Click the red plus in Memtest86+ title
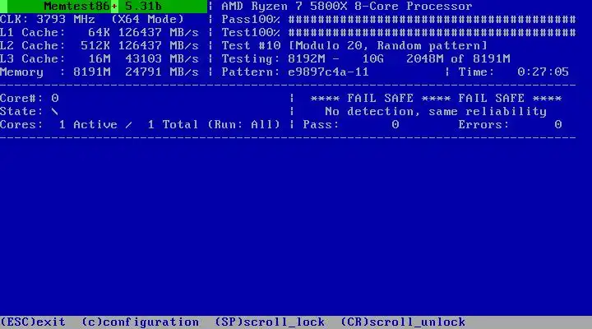Screen dimensions: 592x329 click(x=114, y=7)
